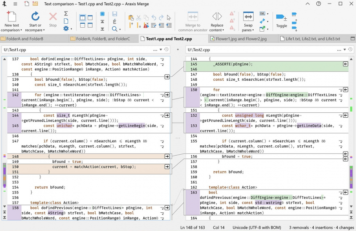
Task: Click the Save file disk icon
Action: (x=115, y=14)
